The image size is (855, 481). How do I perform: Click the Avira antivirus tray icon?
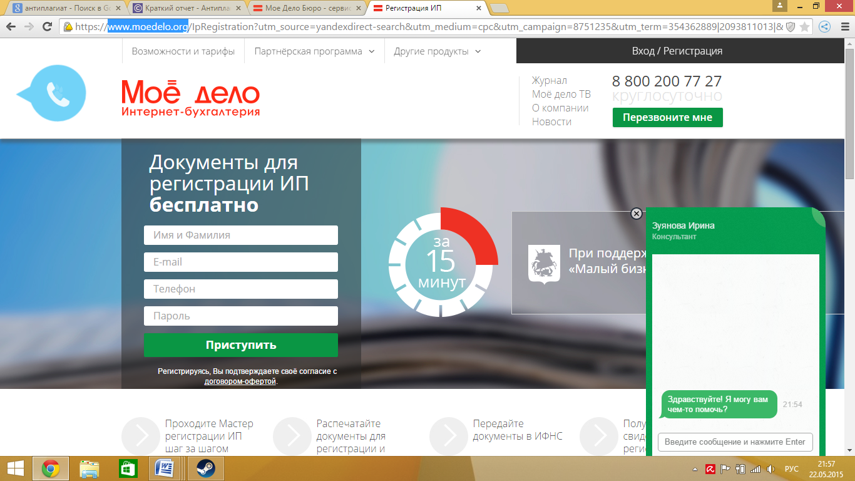710,468
